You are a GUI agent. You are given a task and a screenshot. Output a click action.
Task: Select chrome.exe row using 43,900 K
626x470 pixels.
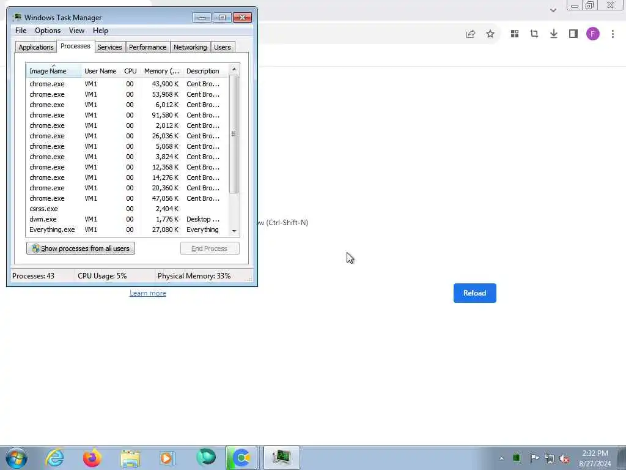pyautogui.click(x=127, y=84)
